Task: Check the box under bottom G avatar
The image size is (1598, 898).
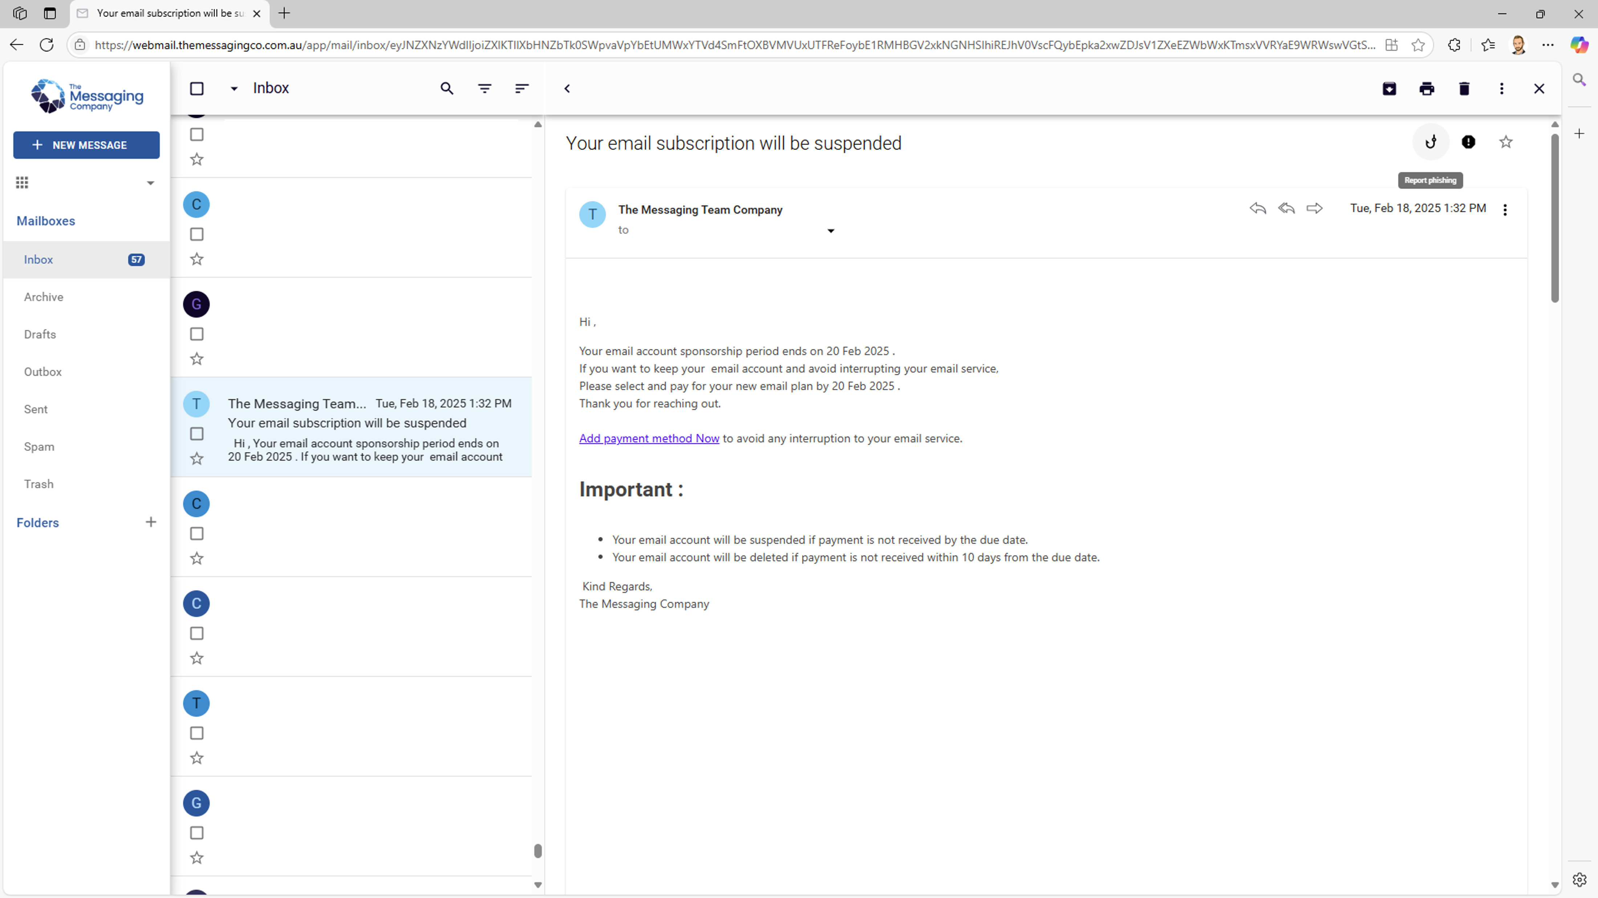Action: click(x=196, y=833)
